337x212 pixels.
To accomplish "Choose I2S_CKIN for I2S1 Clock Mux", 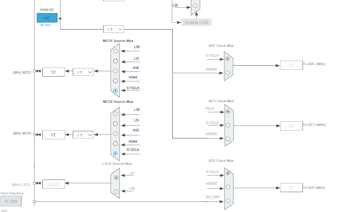I will click(228, 201).
